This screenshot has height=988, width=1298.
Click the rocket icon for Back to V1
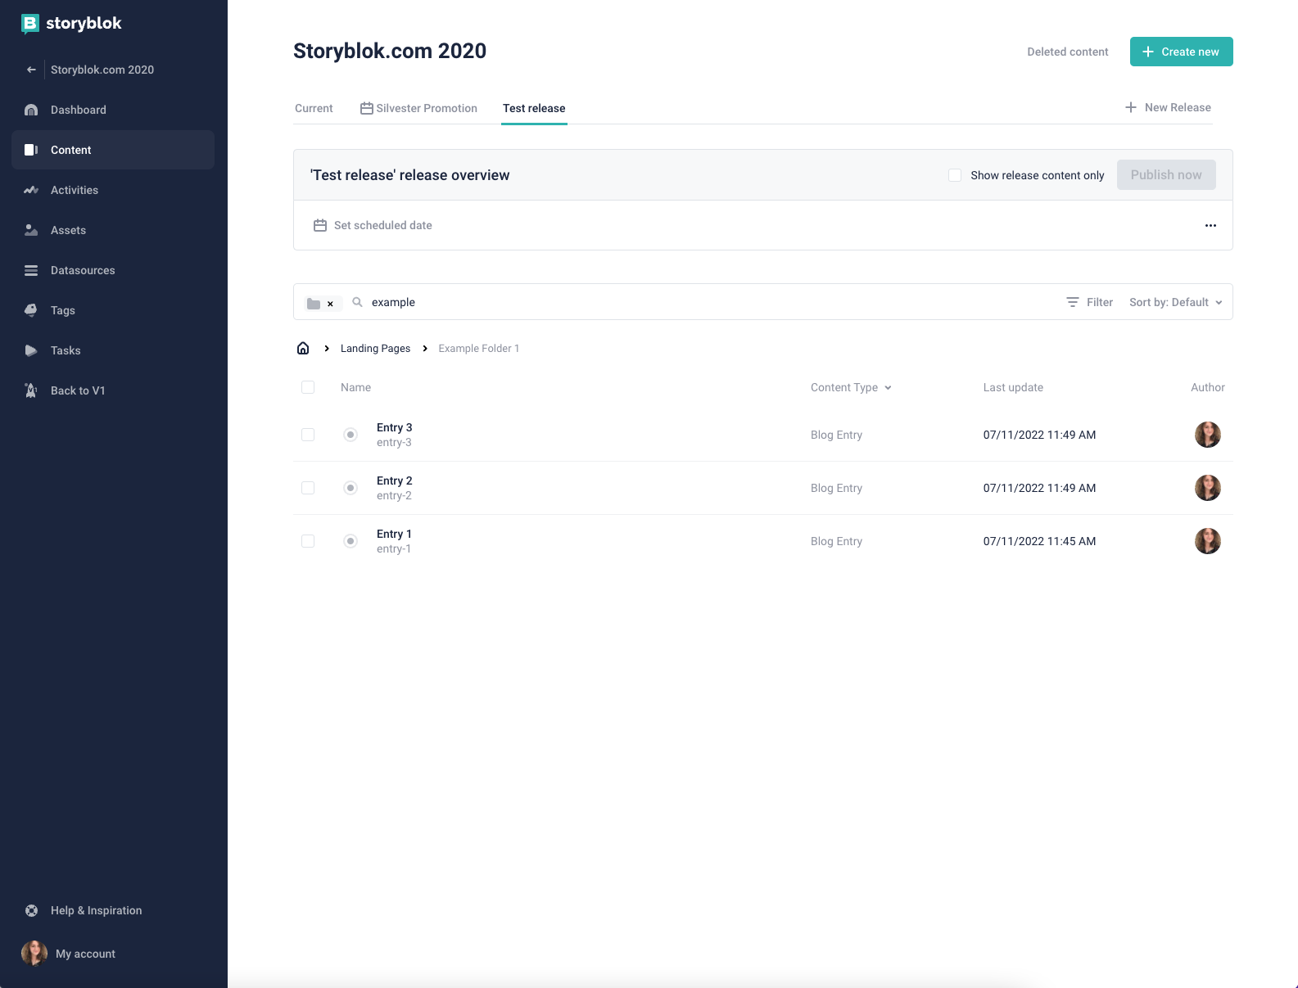tap(31, 390)
